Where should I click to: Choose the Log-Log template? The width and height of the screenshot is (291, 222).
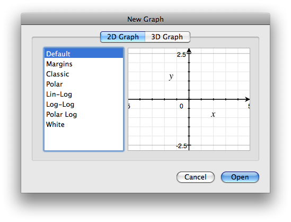[x=84, y=104]
